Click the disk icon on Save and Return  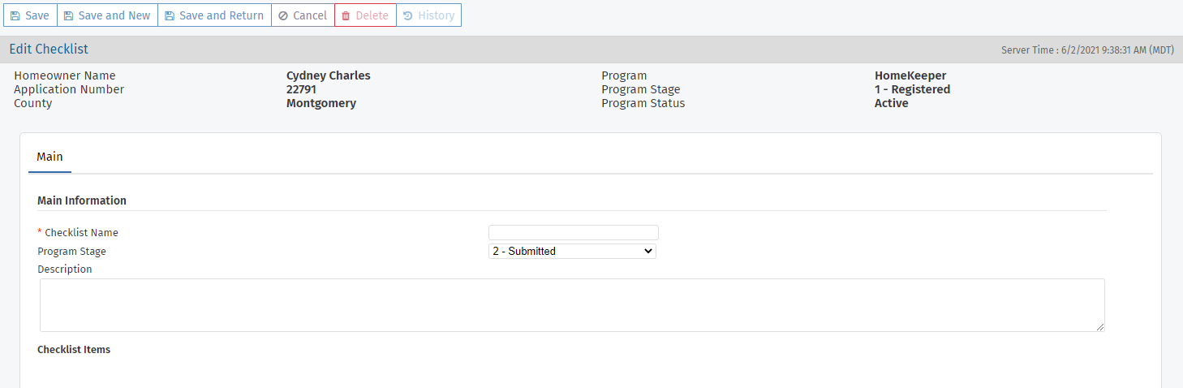tap(169, 15)
